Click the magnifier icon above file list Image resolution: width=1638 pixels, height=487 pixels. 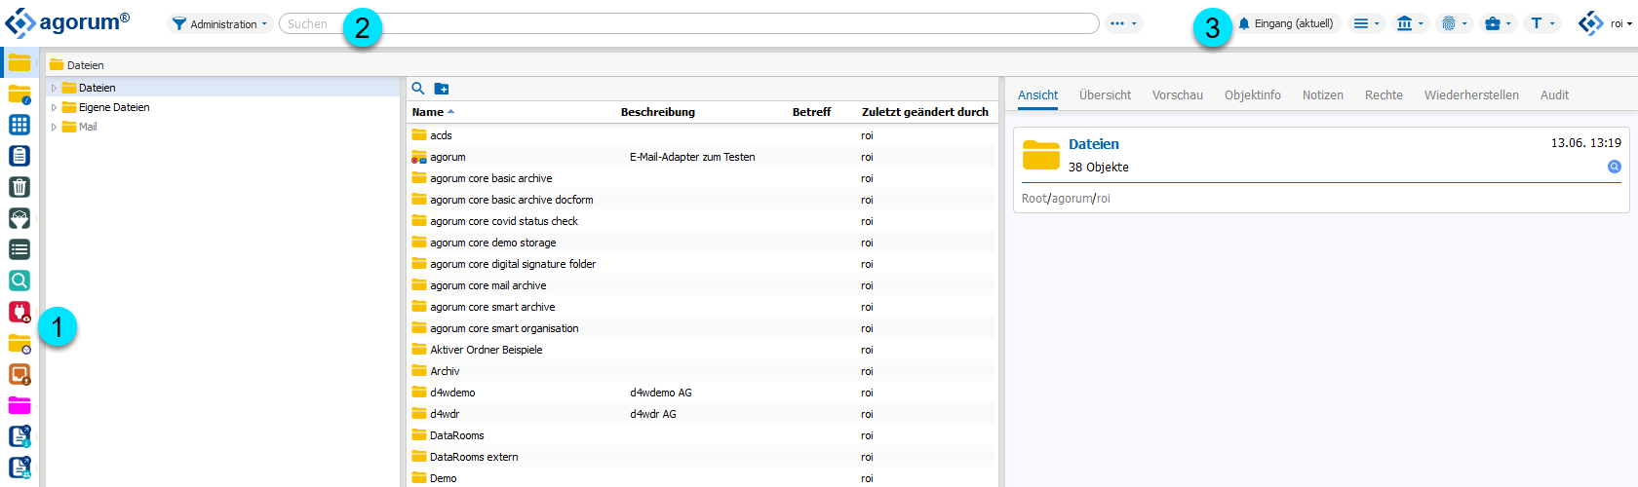pos(418,89)
